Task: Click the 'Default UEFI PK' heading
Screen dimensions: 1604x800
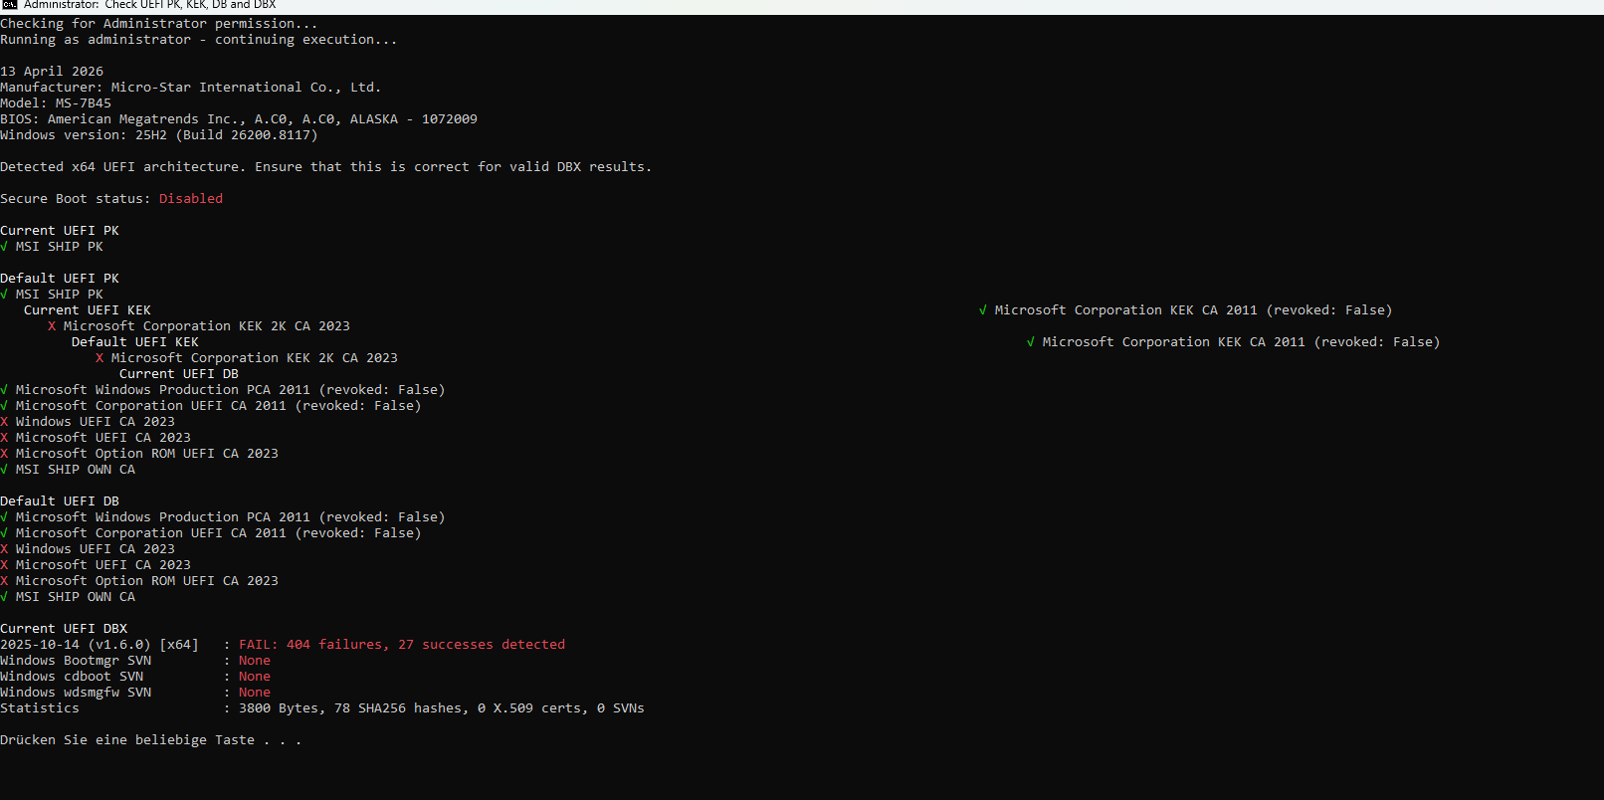Action: pyautogui.click(x=60, y=279)
